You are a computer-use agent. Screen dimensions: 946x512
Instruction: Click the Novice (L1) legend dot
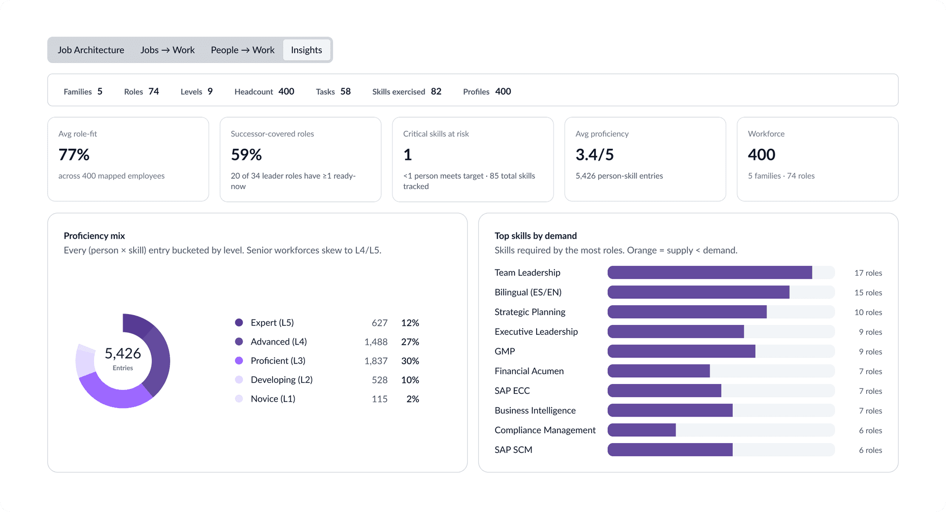pyautogui.click(x=239, y=399)
